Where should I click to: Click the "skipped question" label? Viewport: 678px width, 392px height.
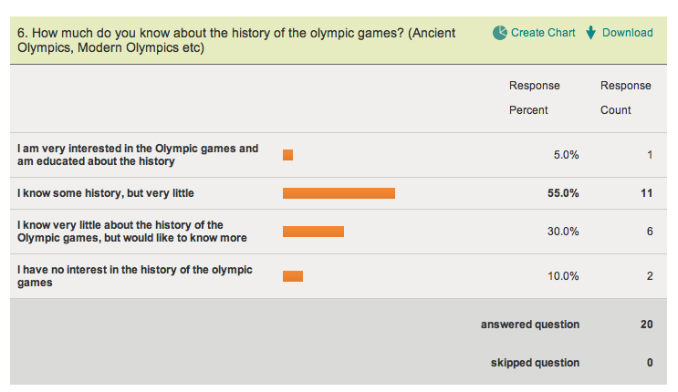(535, 363)
